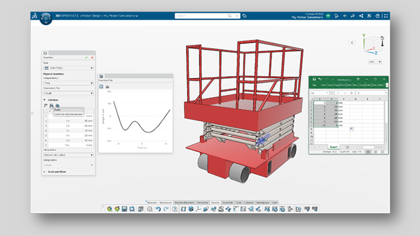This screenshot has width=420, height=236.
Task: Switch to the Simulation toolbar tab
Action: [x=202, y=203]
